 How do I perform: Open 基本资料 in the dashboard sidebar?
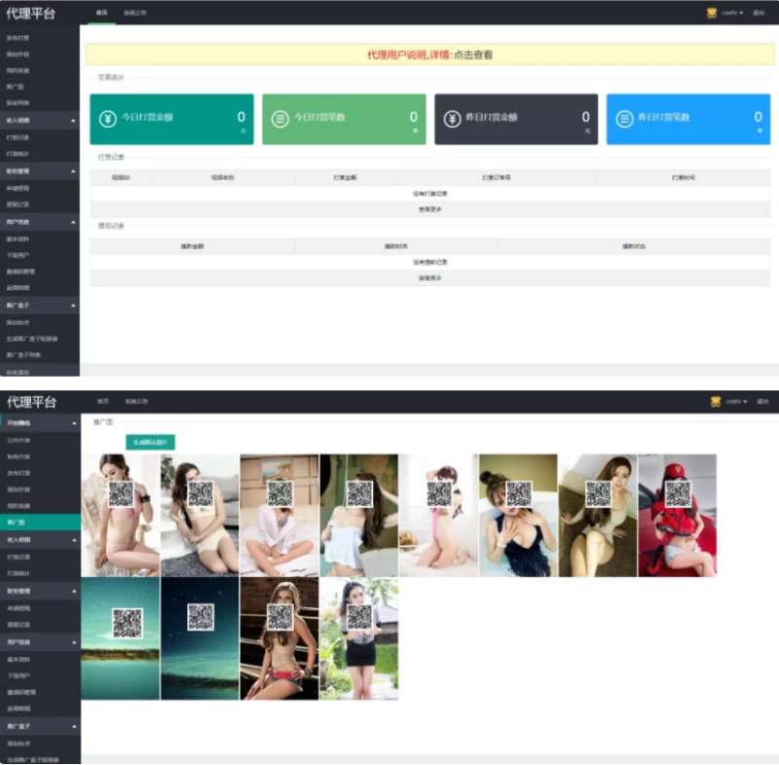(x=18, y=239)
